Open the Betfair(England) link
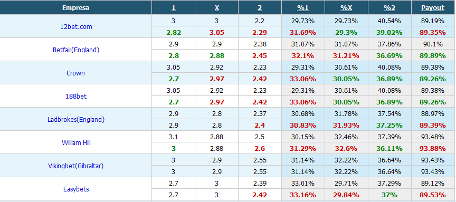Viewport: 456px width, 202px height. click(76, 50)
